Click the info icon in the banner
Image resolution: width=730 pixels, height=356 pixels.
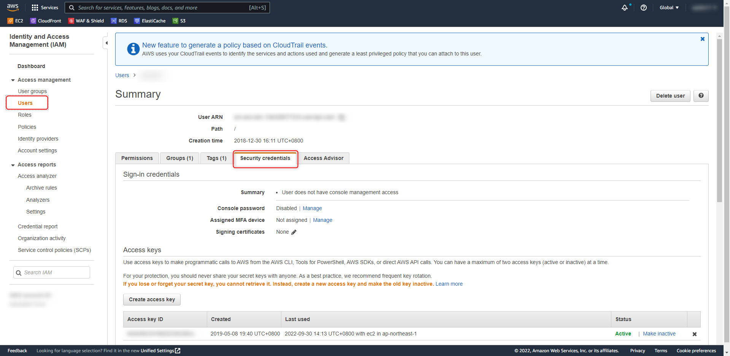[133, 49]
